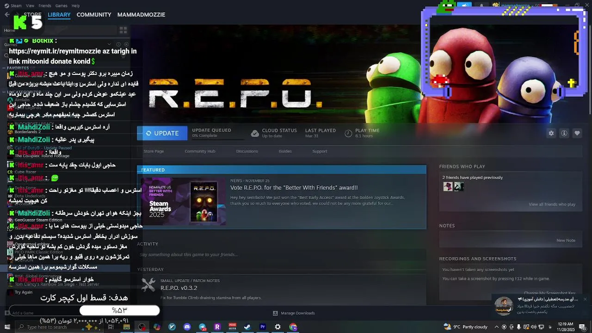The image size is (592, 333).
Task: Select Try Again in the library list
Action: click(x=24, y=292)
